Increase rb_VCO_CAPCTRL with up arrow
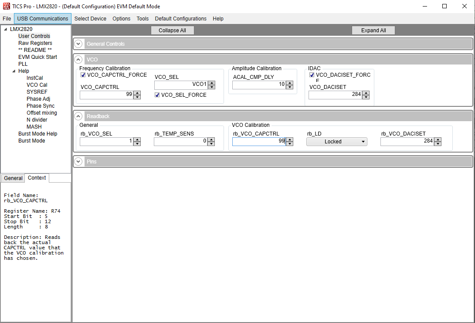 coord(290,139)
